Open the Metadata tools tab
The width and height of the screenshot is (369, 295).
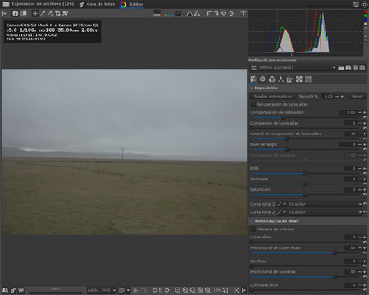[x=308, y=79]
